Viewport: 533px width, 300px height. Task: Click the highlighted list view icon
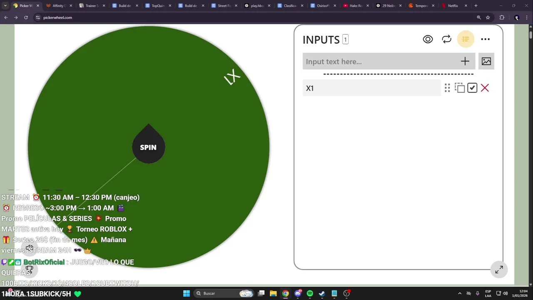[x=466, y=39]
